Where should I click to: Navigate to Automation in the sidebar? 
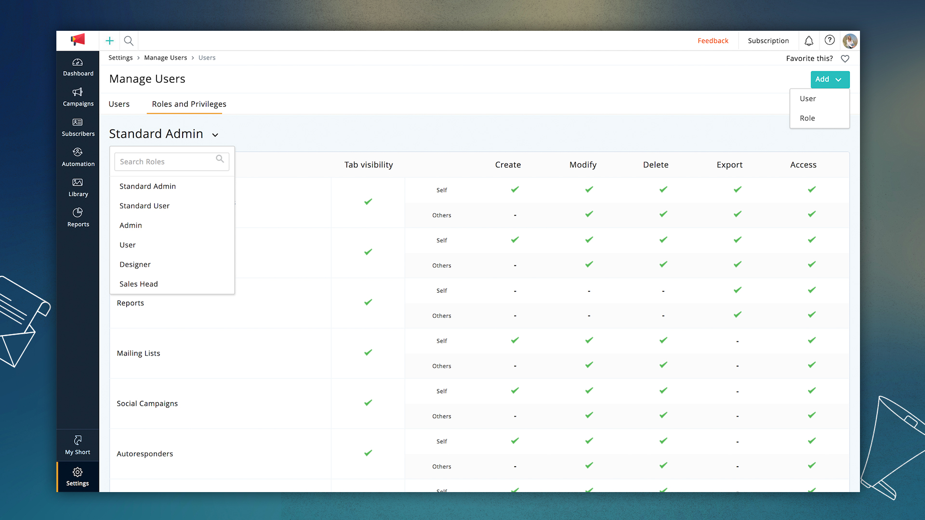tap(78, 157)
